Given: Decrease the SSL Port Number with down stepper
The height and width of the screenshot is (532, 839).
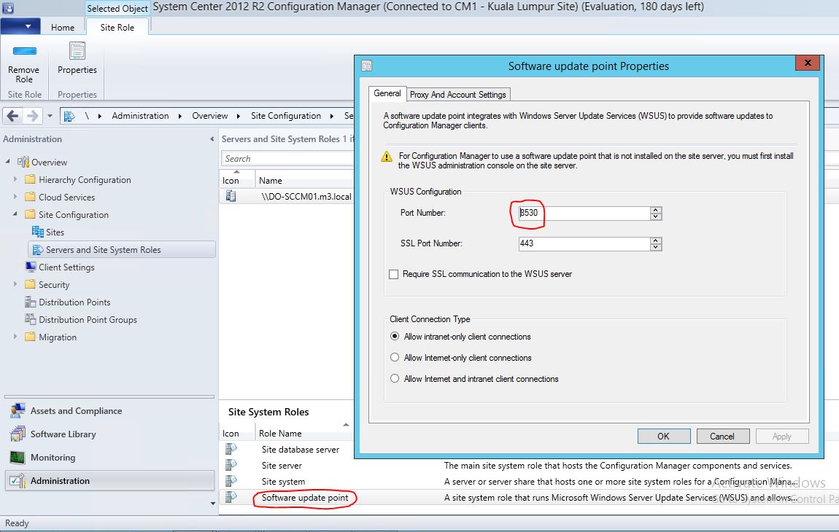Looking at the screenshot, I should (656, 247).
